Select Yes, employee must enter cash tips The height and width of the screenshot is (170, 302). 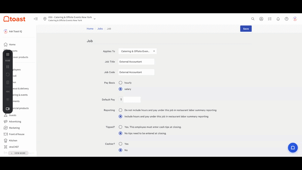click(120, 127)
